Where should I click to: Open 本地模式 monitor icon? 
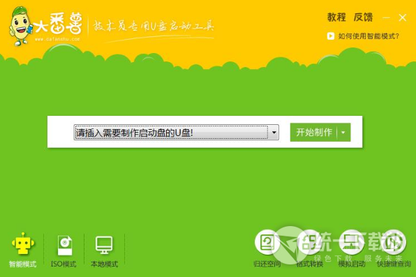[104, 245]
